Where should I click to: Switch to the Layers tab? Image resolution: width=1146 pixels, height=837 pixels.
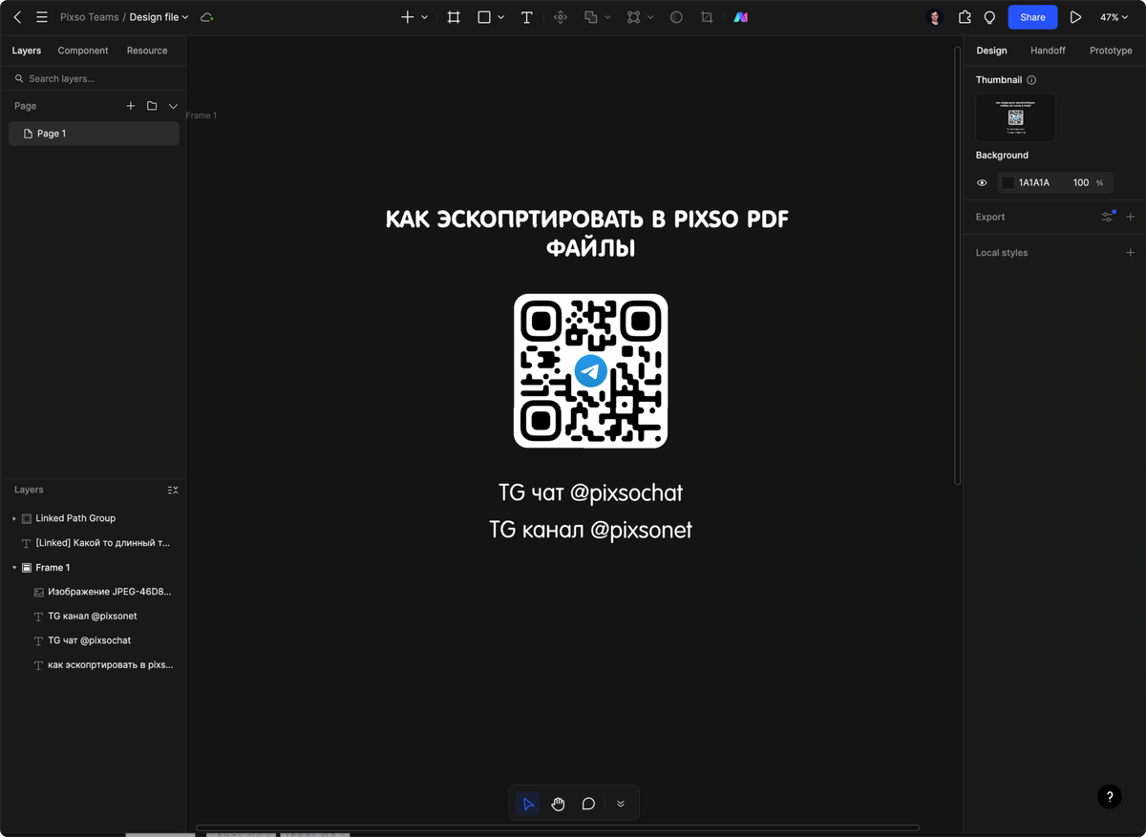click(27, 51)
